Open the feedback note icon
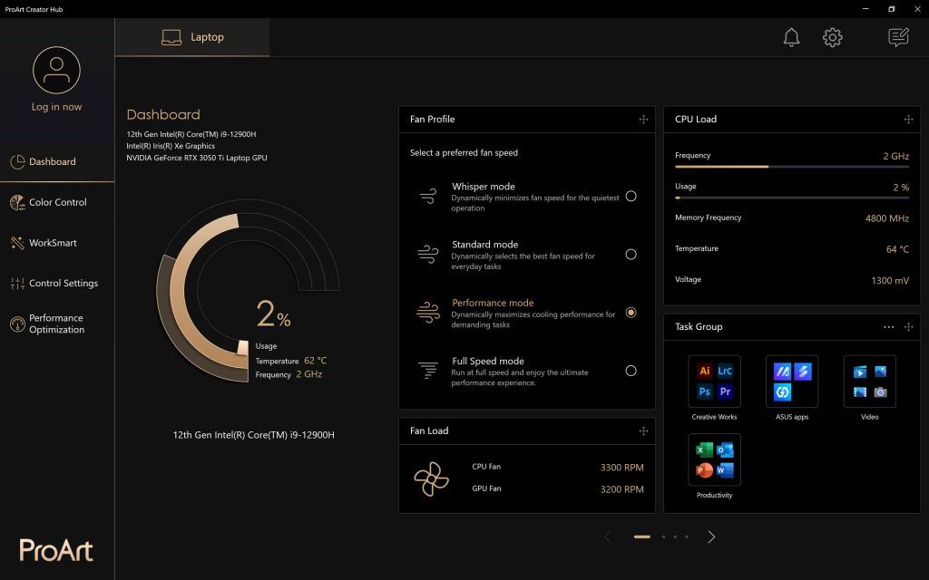Screen dimensions: 929x580 (898, 37)
